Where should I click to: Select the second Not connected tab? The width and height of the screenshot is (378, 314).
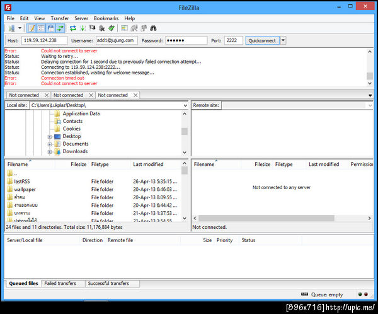point(68,95)
